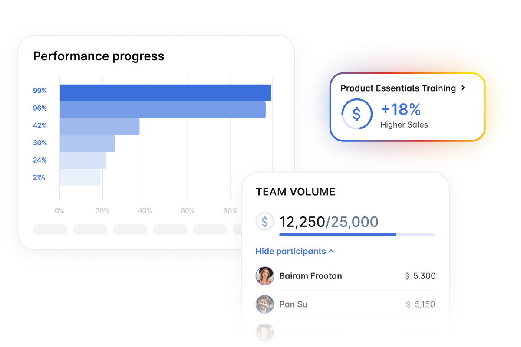Open Bairam Frootan's avatar photo
Image resolution: width=521 pixels, height=347 pixels.
265,276
